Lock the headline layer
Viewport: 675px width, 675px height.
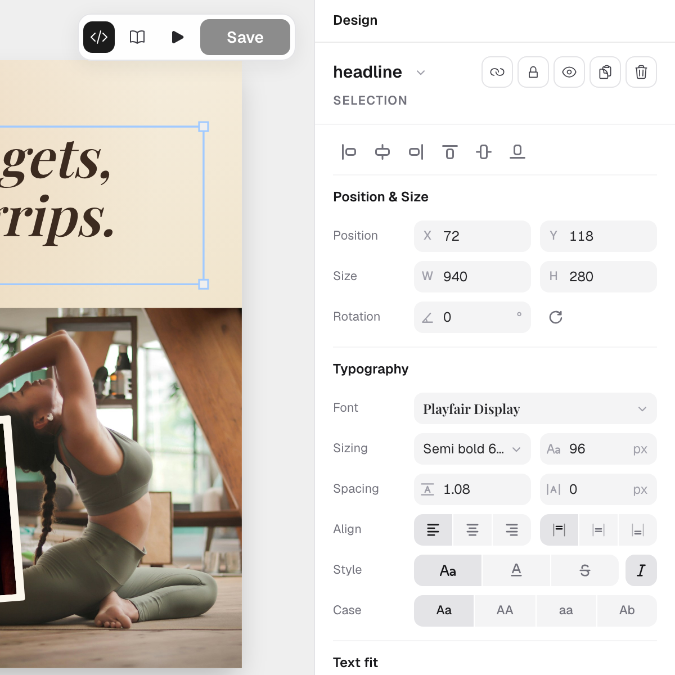[533, 72]
